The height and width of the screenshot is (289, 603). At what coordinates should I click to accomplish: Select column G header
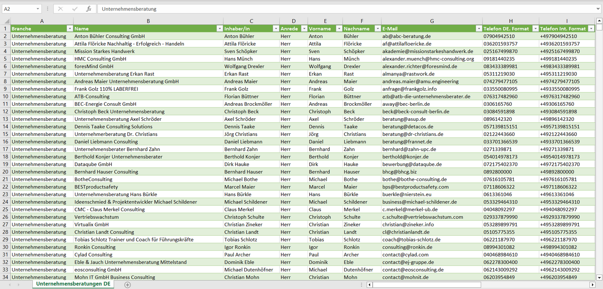[431, 21]
